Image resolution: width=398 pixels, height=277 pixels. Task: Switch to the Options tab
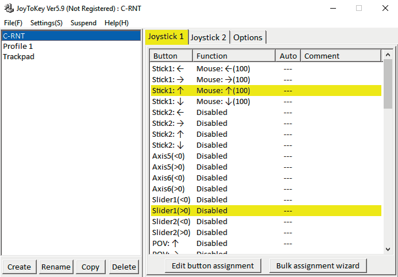click(x=248, y=37)
